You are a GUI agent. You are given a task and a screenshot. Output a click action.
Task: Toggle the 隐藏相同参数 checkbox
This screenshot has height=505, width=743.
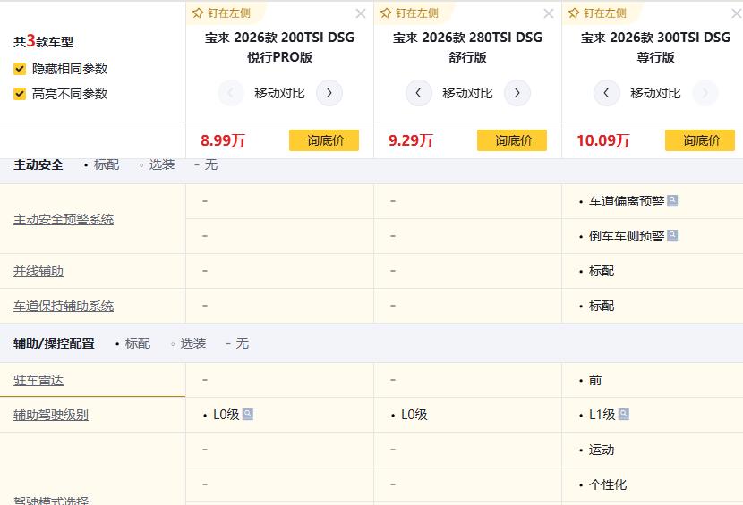click(20, 69)
